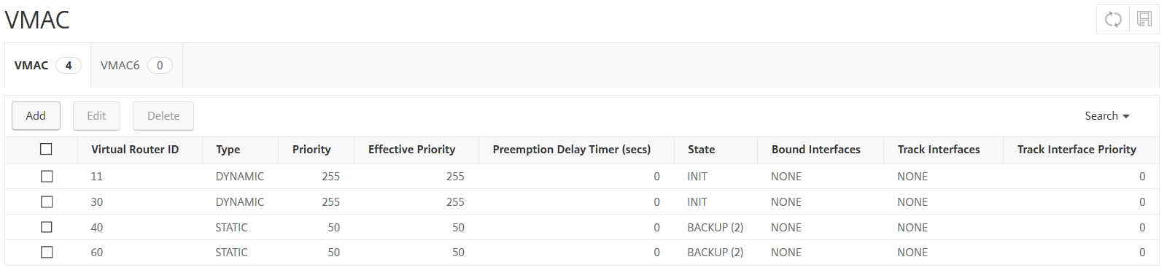Switch to the VMAC6 tab
1167x273 pixels.
tap(136, 65)
